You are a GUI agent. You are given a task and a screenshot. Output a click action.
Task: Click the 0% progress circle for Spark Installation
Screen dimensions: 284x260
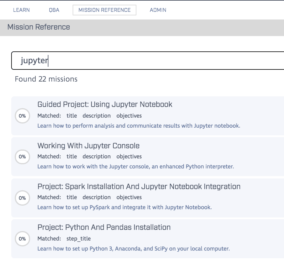tap(22, 198)
